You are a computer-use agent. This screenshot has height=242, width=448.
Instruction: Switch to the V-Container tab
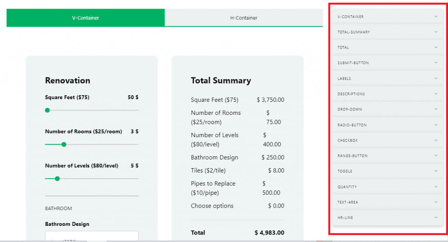[86, 18]
